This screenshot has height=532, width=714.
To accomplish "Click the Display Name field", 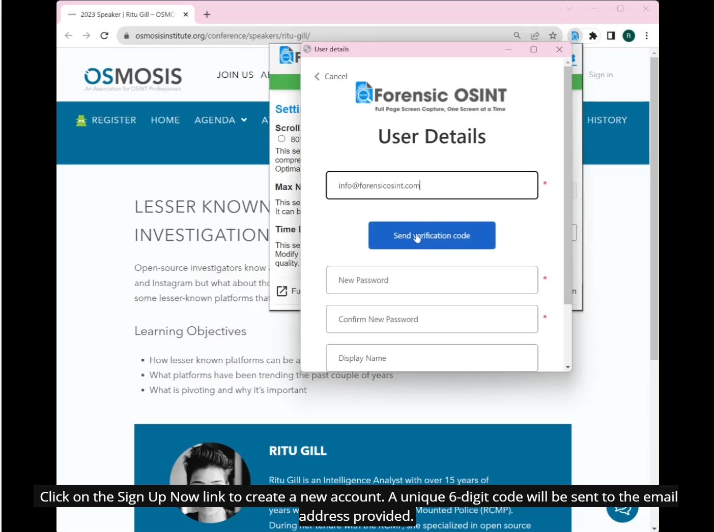I will [432, 358].
